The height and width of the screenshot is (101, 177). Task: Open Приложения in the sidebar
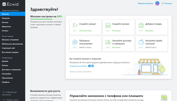(7, 78)
